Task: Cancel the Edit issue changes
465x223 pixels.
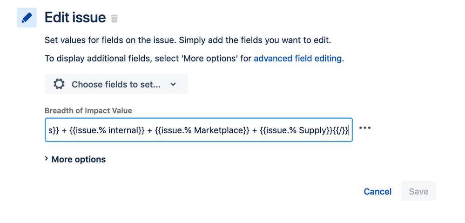Action: point(377,191)
